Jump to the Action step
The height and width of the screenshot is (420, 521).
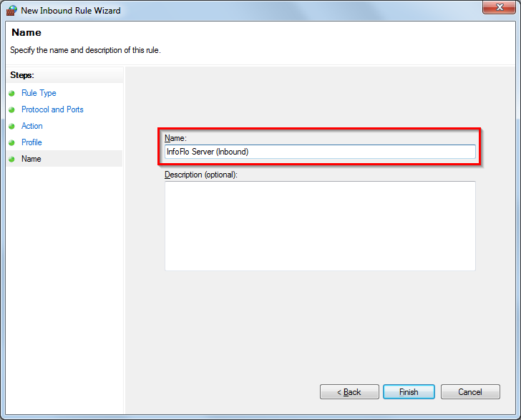point(32,126)
